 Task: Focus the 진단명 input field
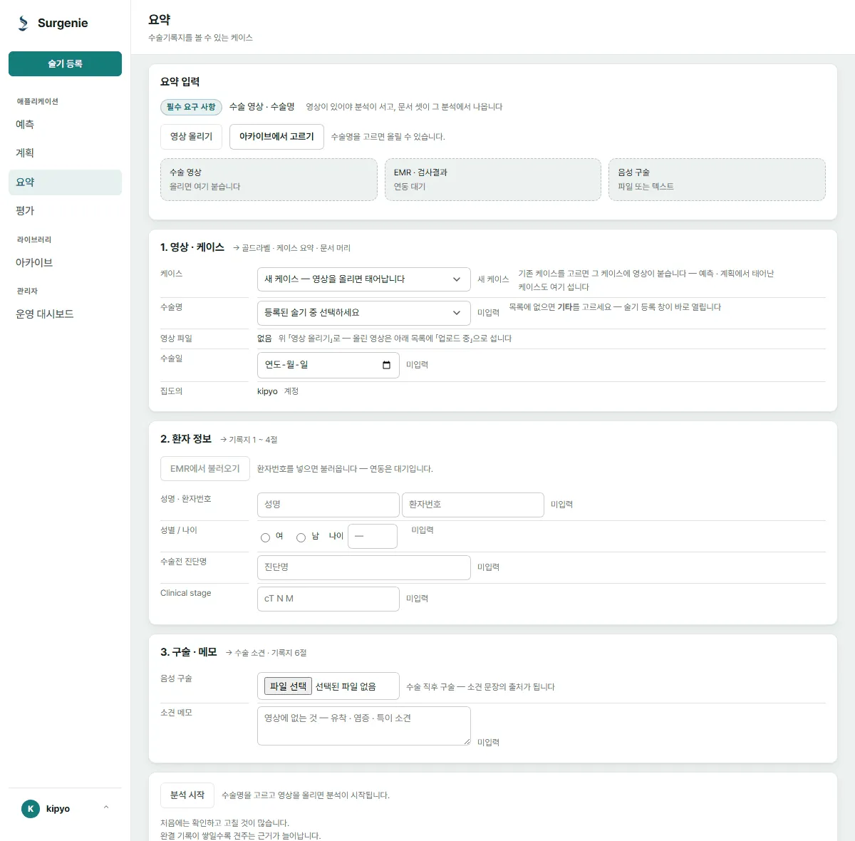[363, 567]
